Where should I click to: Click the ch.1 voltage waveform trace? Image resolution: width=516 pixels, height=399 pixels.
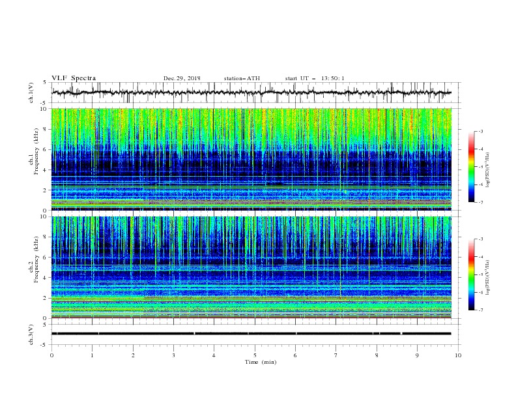[x=251, y=93]
